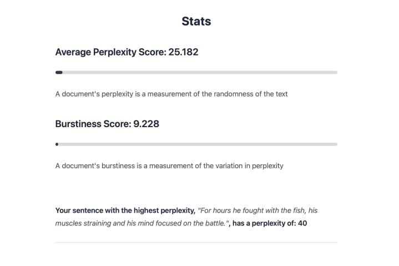This screenshot has height=266, width=399.
Task: Click the 25.182 perplexity value
Action: click(x=183, y=52)
